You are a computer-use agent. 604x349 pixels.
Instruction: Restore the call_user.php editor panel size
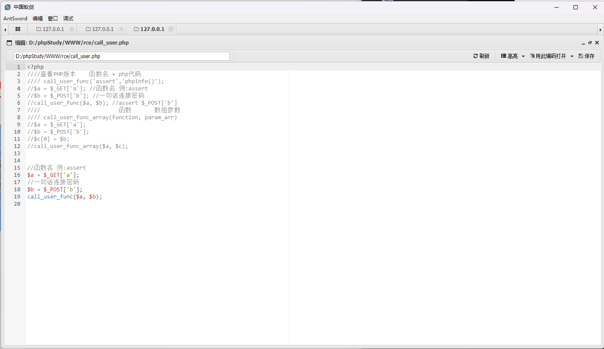click(x=590, y=43)
